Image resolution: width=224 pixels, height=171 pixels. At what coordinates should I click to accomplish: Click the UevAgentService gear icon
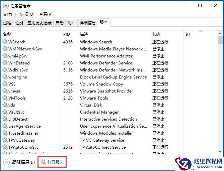(5, 126)
